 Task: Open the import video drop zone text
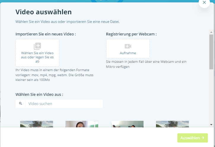click(x=37, y=57)
